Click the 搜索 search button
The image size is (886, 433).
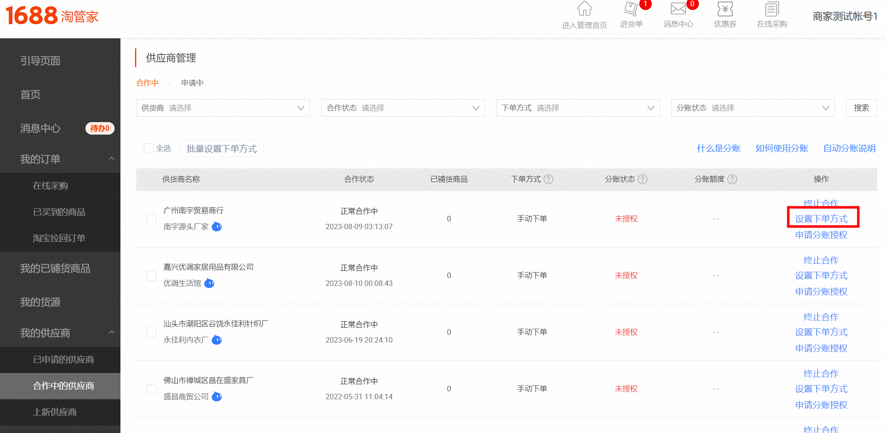(861, 108)
